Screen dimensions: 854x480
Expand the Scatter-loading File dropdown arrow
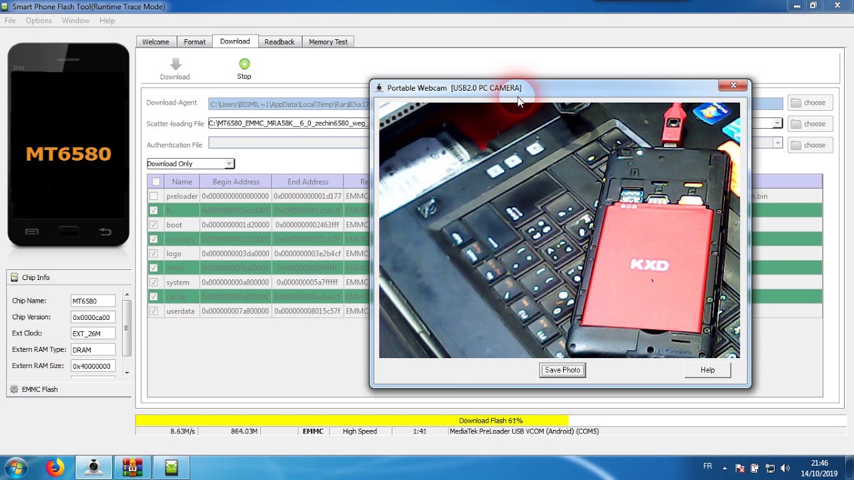point(777,123)
